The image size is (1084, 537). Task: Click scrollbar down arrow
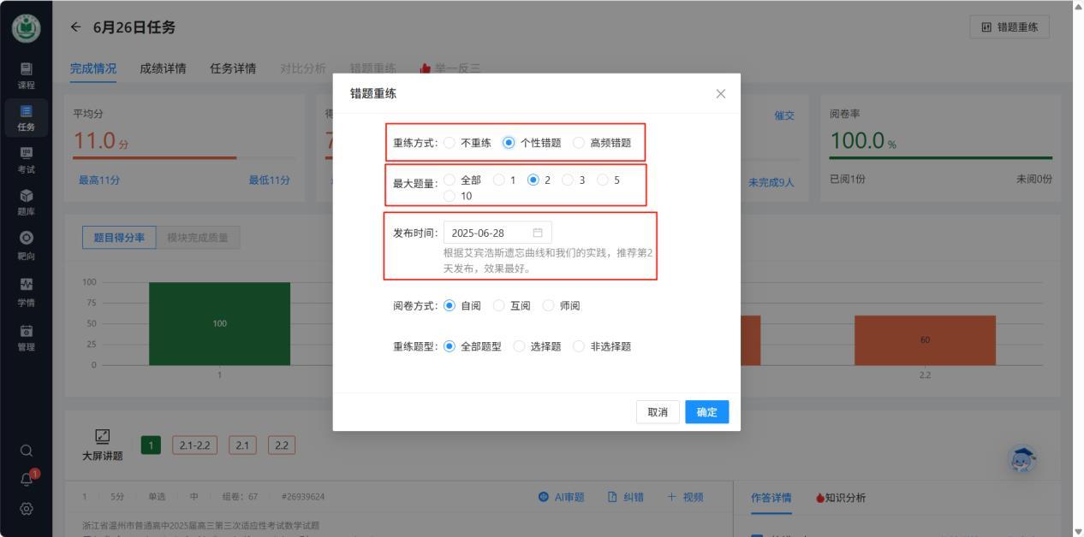pos(1077,530)
